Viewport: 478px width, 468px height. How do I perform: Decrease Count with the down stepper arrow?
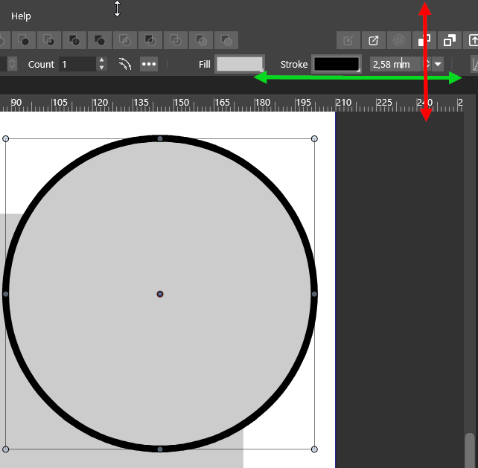[x=102, y=68]
